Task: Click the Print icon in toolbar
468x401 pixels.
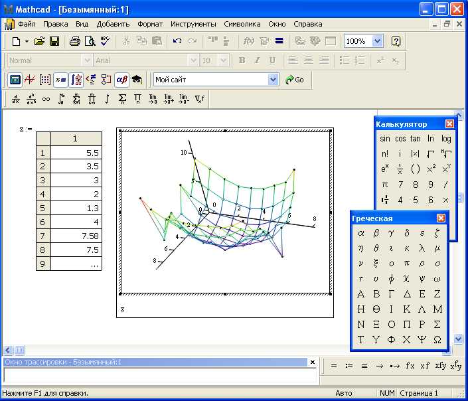Action: pyautogui.click(x=74, y=41)
